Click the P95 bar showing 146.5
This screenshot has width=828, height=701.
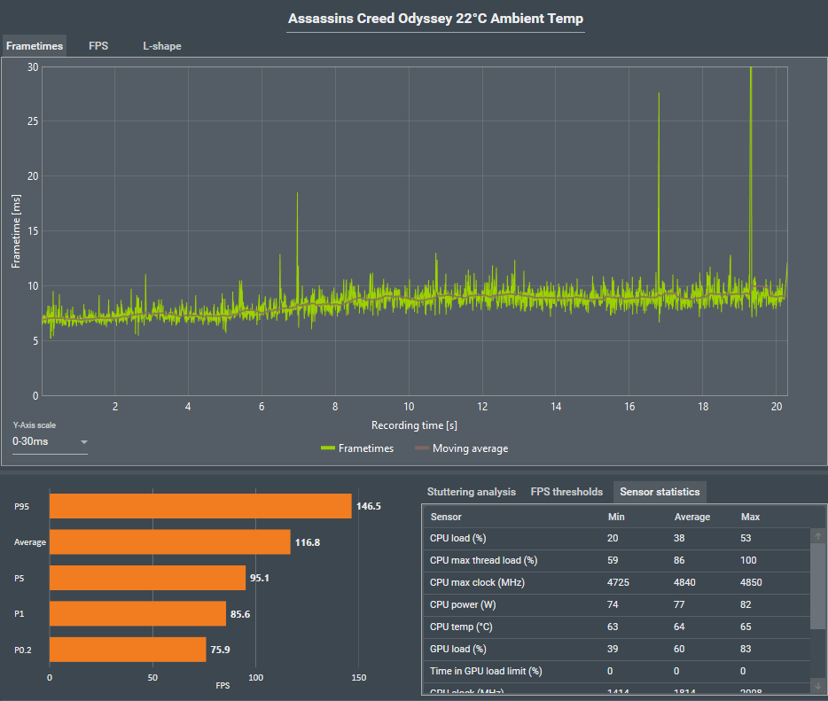pyautogui.click(x=200, y=506)
